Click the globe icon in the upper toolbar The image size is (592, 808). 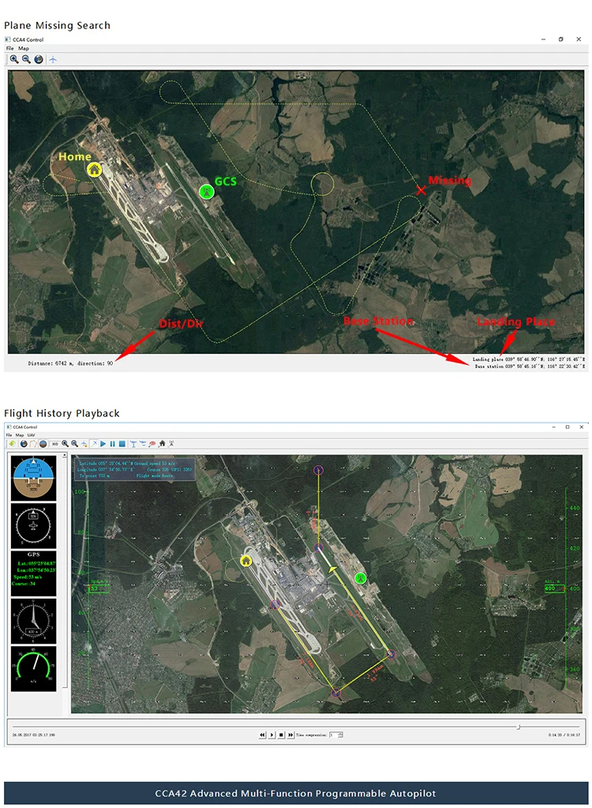pos(39,59)
